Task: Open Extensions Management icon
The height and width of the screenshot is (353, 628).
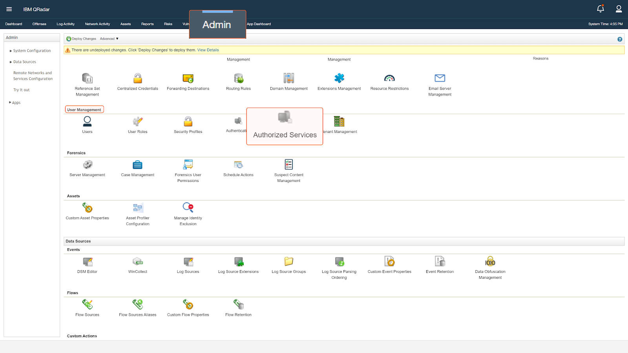Action: (339, 78)
